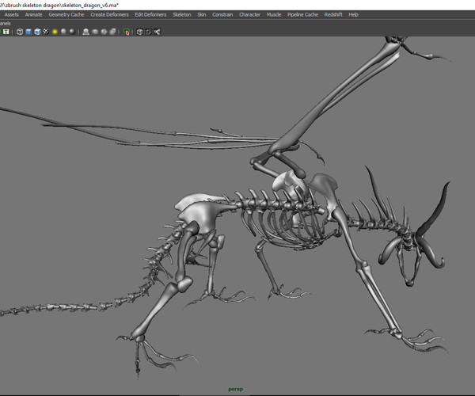Open the Help menu
Image resolution: width=475 pixels, height=396 pixels.
pyautogui.click(x=353, y=14)
